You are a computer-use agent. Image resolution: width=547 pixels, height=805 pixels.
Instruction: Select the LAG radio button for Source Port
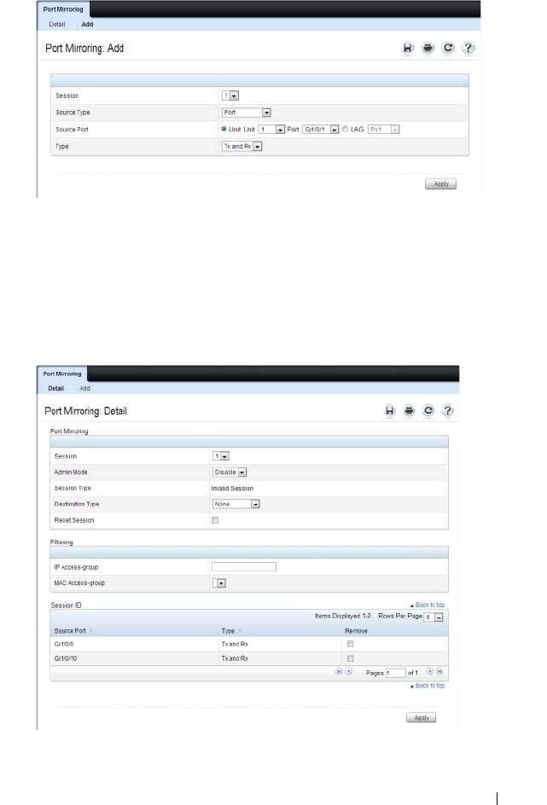[x=345, y=129]
